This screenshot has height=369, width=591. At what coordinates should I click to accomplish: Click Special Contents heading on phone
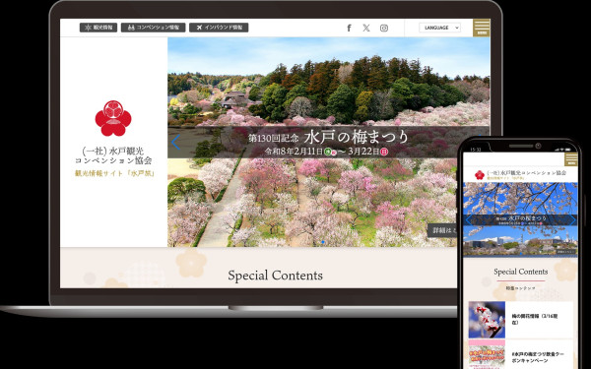(520, 272)
